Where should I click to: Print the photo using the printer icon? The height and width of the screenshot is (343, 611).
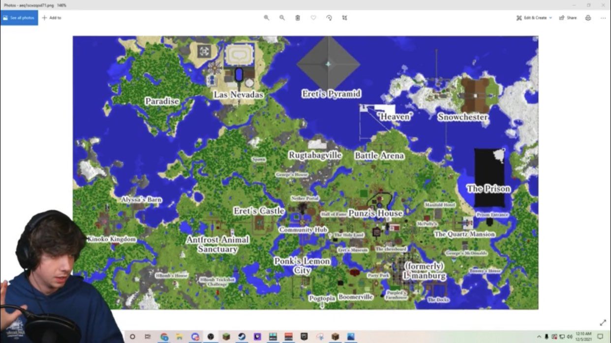coord(588,18)
